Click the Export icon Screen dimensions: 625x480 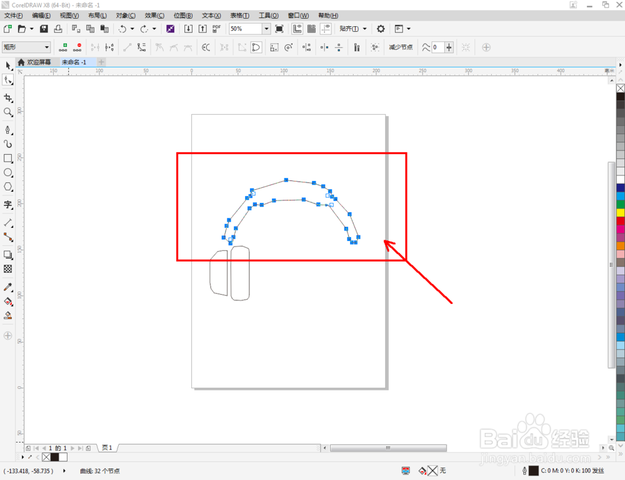click(202, 29)
